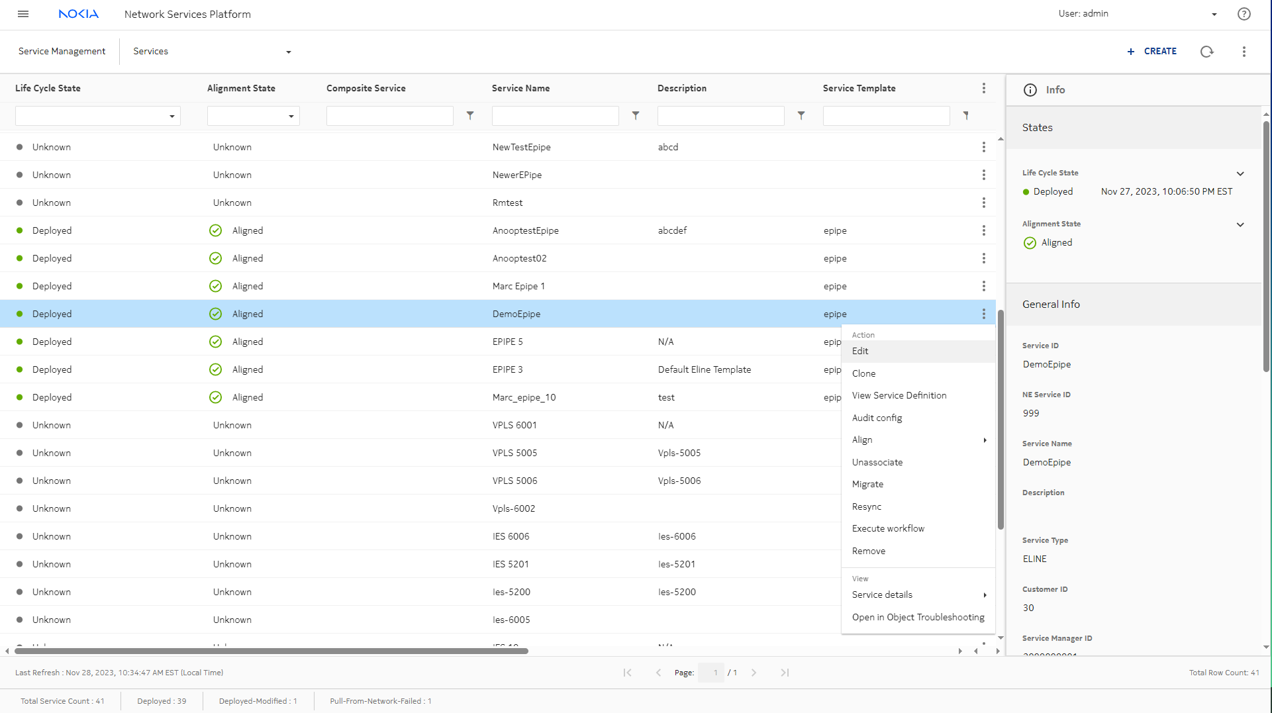Click the refresh services icon

coord(1206,52)
